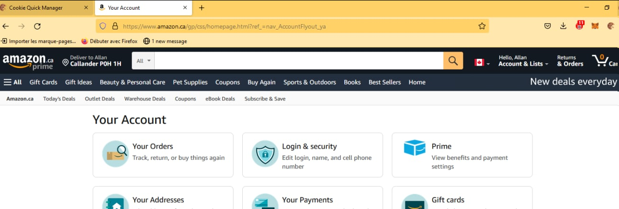Open the Your Addresses card
The image size is (619, 209).
click(x=163, y=198)
